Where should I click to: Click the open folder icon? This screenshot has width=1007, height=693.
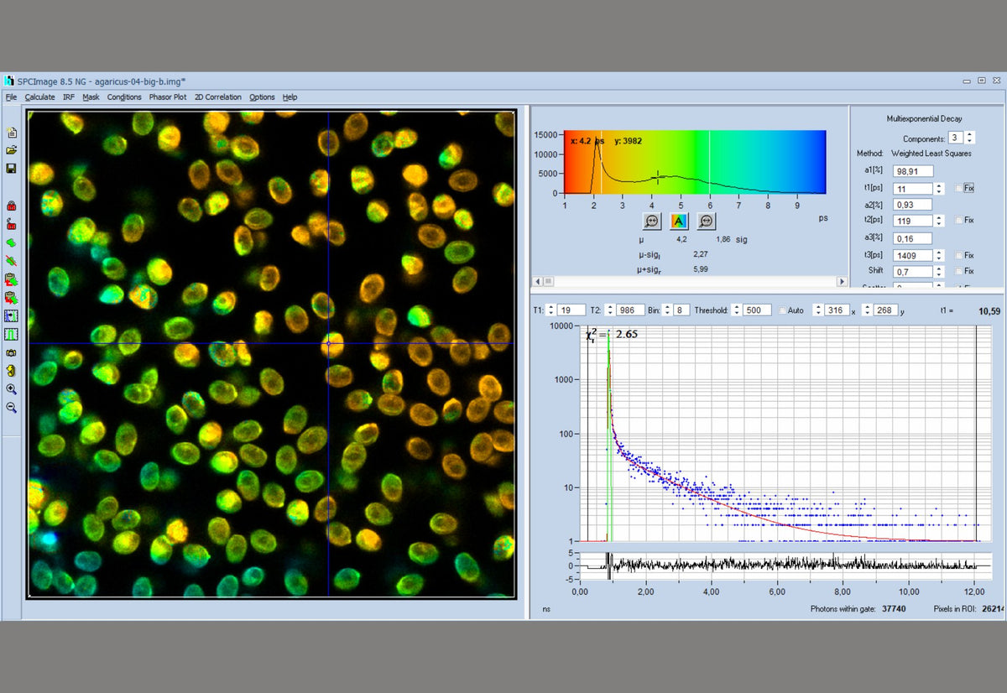(x=12, y=150)
